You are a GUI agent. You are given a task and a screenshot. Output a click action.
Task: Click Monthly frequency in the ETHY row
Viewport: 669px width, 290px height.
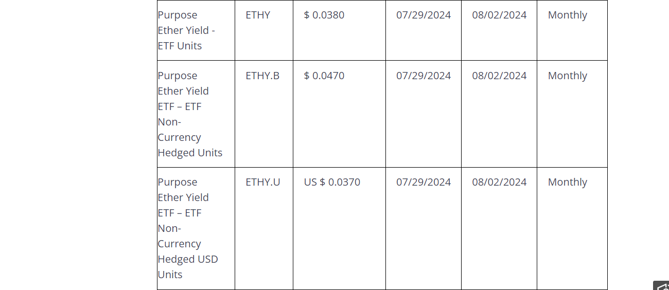(x=567, y=15)
